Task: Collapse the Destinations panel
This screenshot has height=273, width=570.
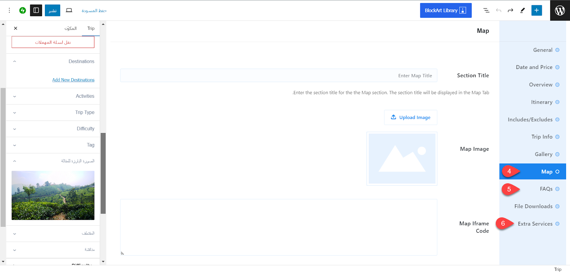Action: (53, 61)
